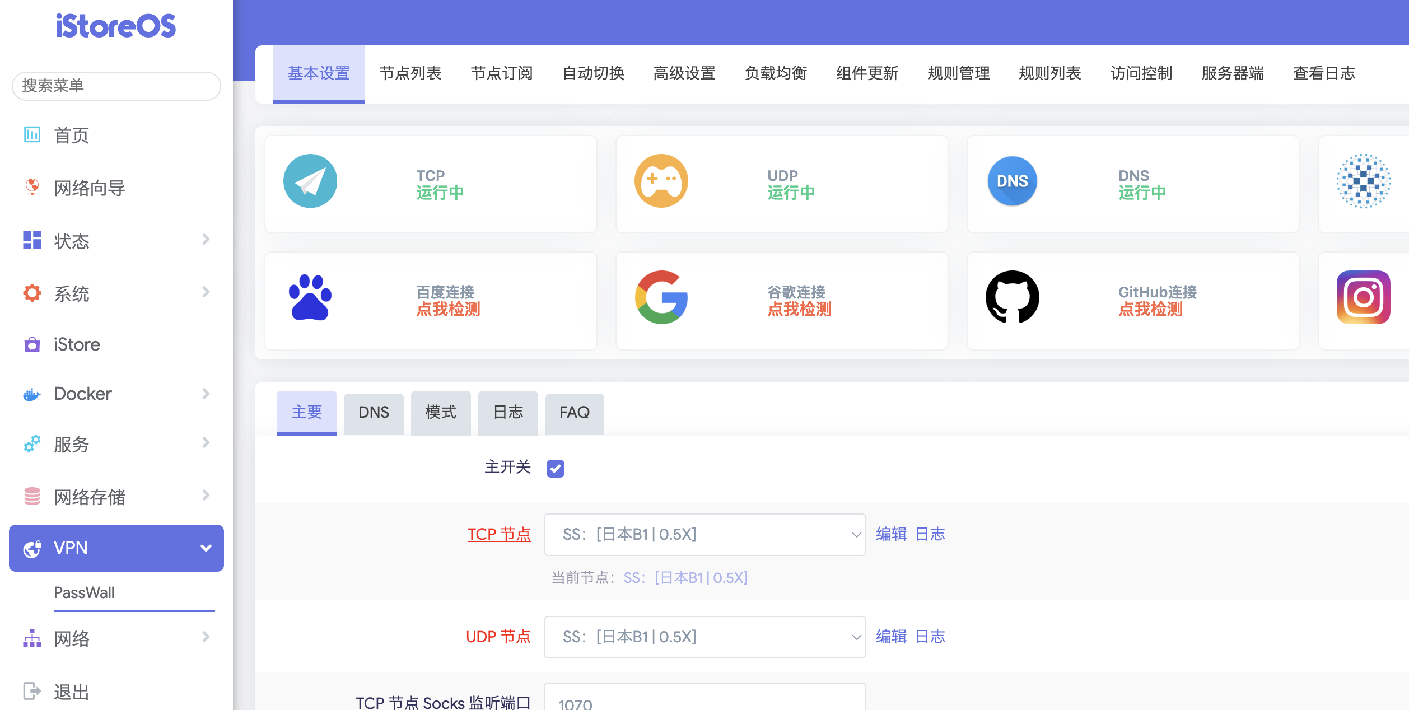This screenshot has width=1409, height=710.
Task: Expand the 服务 menu chevron
Action: click(206, 442)
